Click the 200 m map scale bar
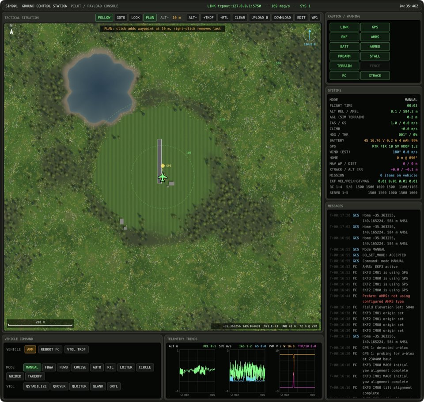This screenshot has height=402, width=424. click(40, 323)
